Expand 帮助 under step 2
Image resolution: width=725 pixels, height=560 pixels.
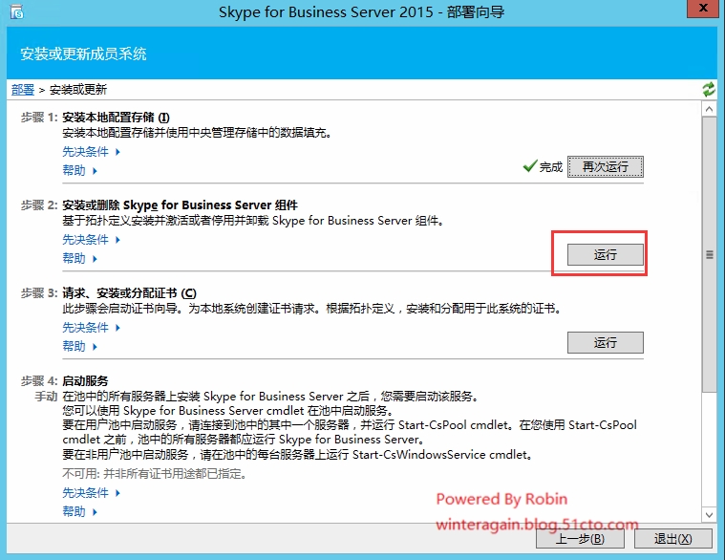pyautogui.click(x=79, y=258)
